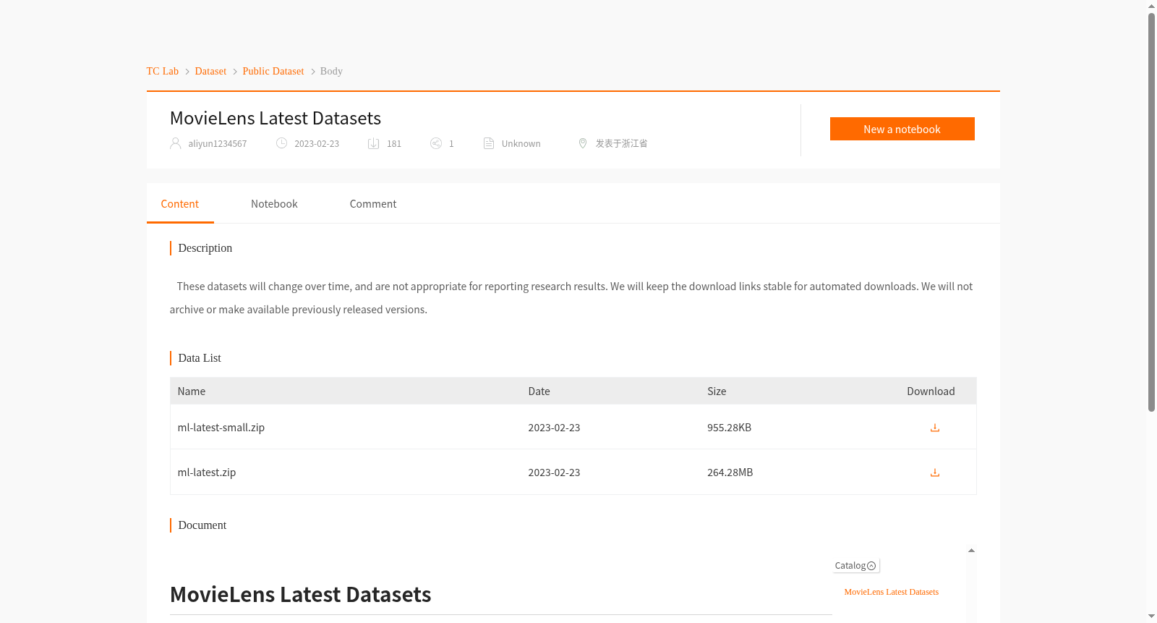Click the download count 181
1157x623 pixels.
[x=394, y=143]
